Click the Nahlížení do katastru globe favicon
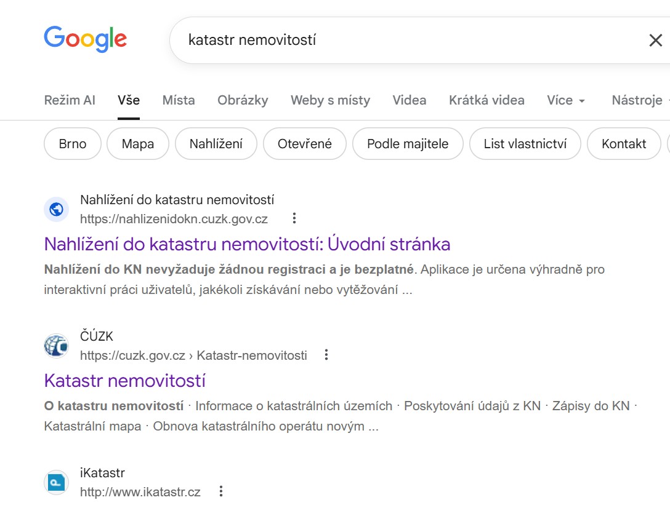Viewport: 670px width, 508px height. [x=56, y=210]
